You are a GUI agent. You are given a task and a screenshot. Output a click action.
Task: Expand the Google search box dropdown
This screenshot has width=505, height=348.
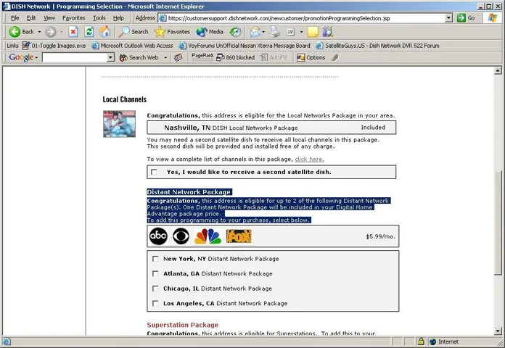click(x=110, y=57)
